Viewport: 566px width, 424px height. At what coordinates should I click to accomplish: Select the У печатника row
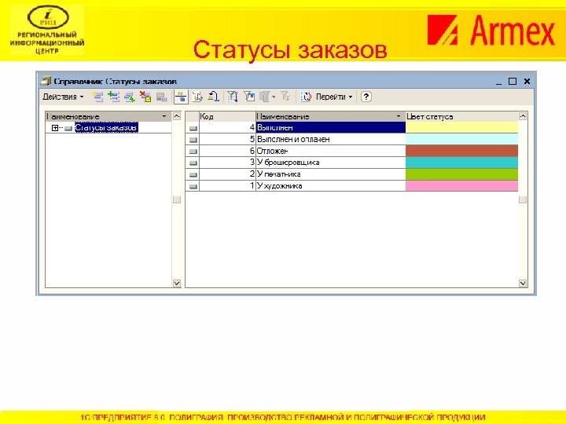(351, 174)
